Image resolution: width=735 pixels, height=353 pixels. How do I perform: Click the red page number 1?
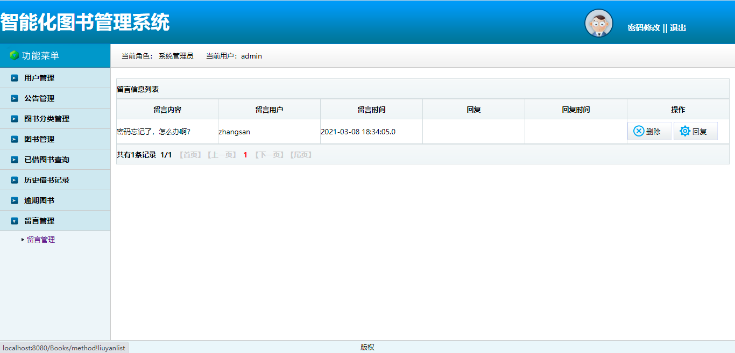tap(245, 155)
